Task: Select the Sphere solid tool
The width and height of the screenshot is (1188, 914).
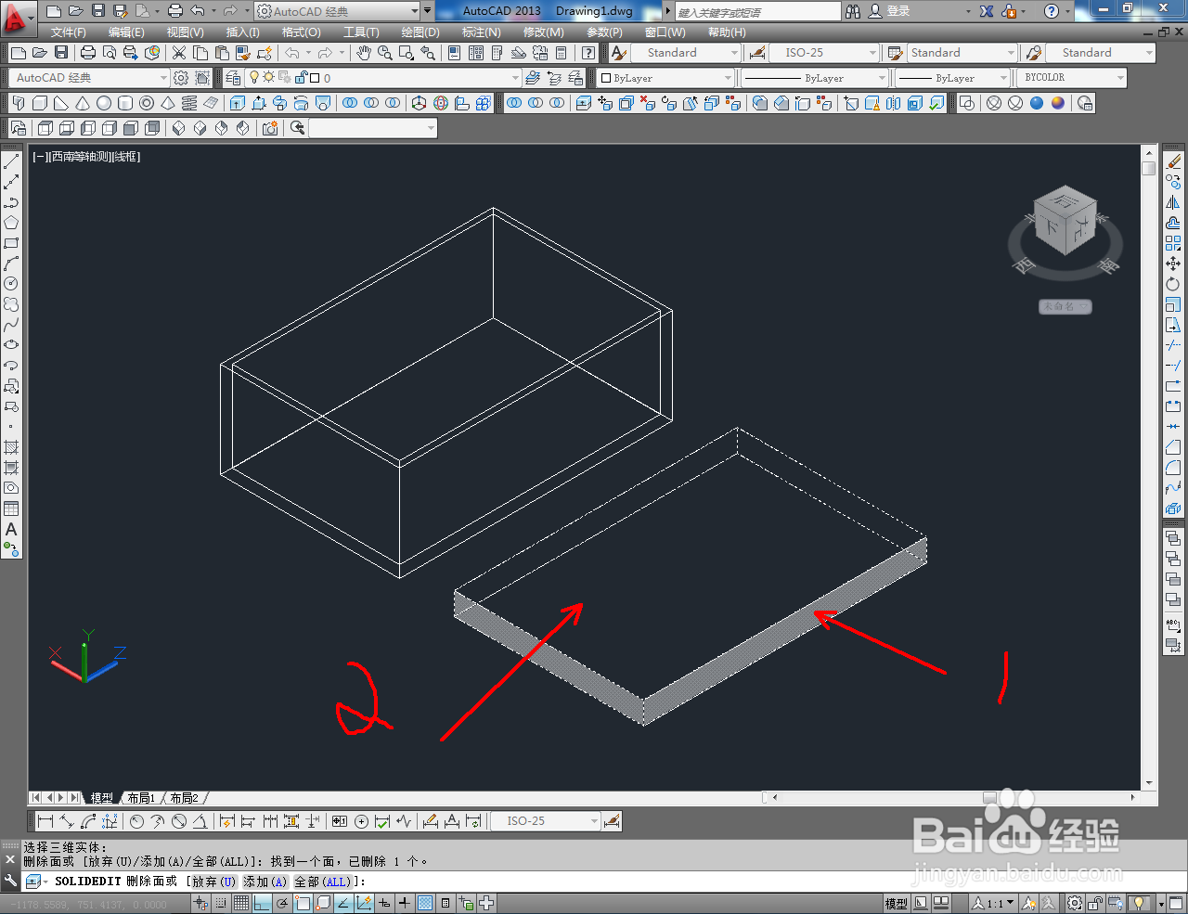Action: (x=104, y=103)
